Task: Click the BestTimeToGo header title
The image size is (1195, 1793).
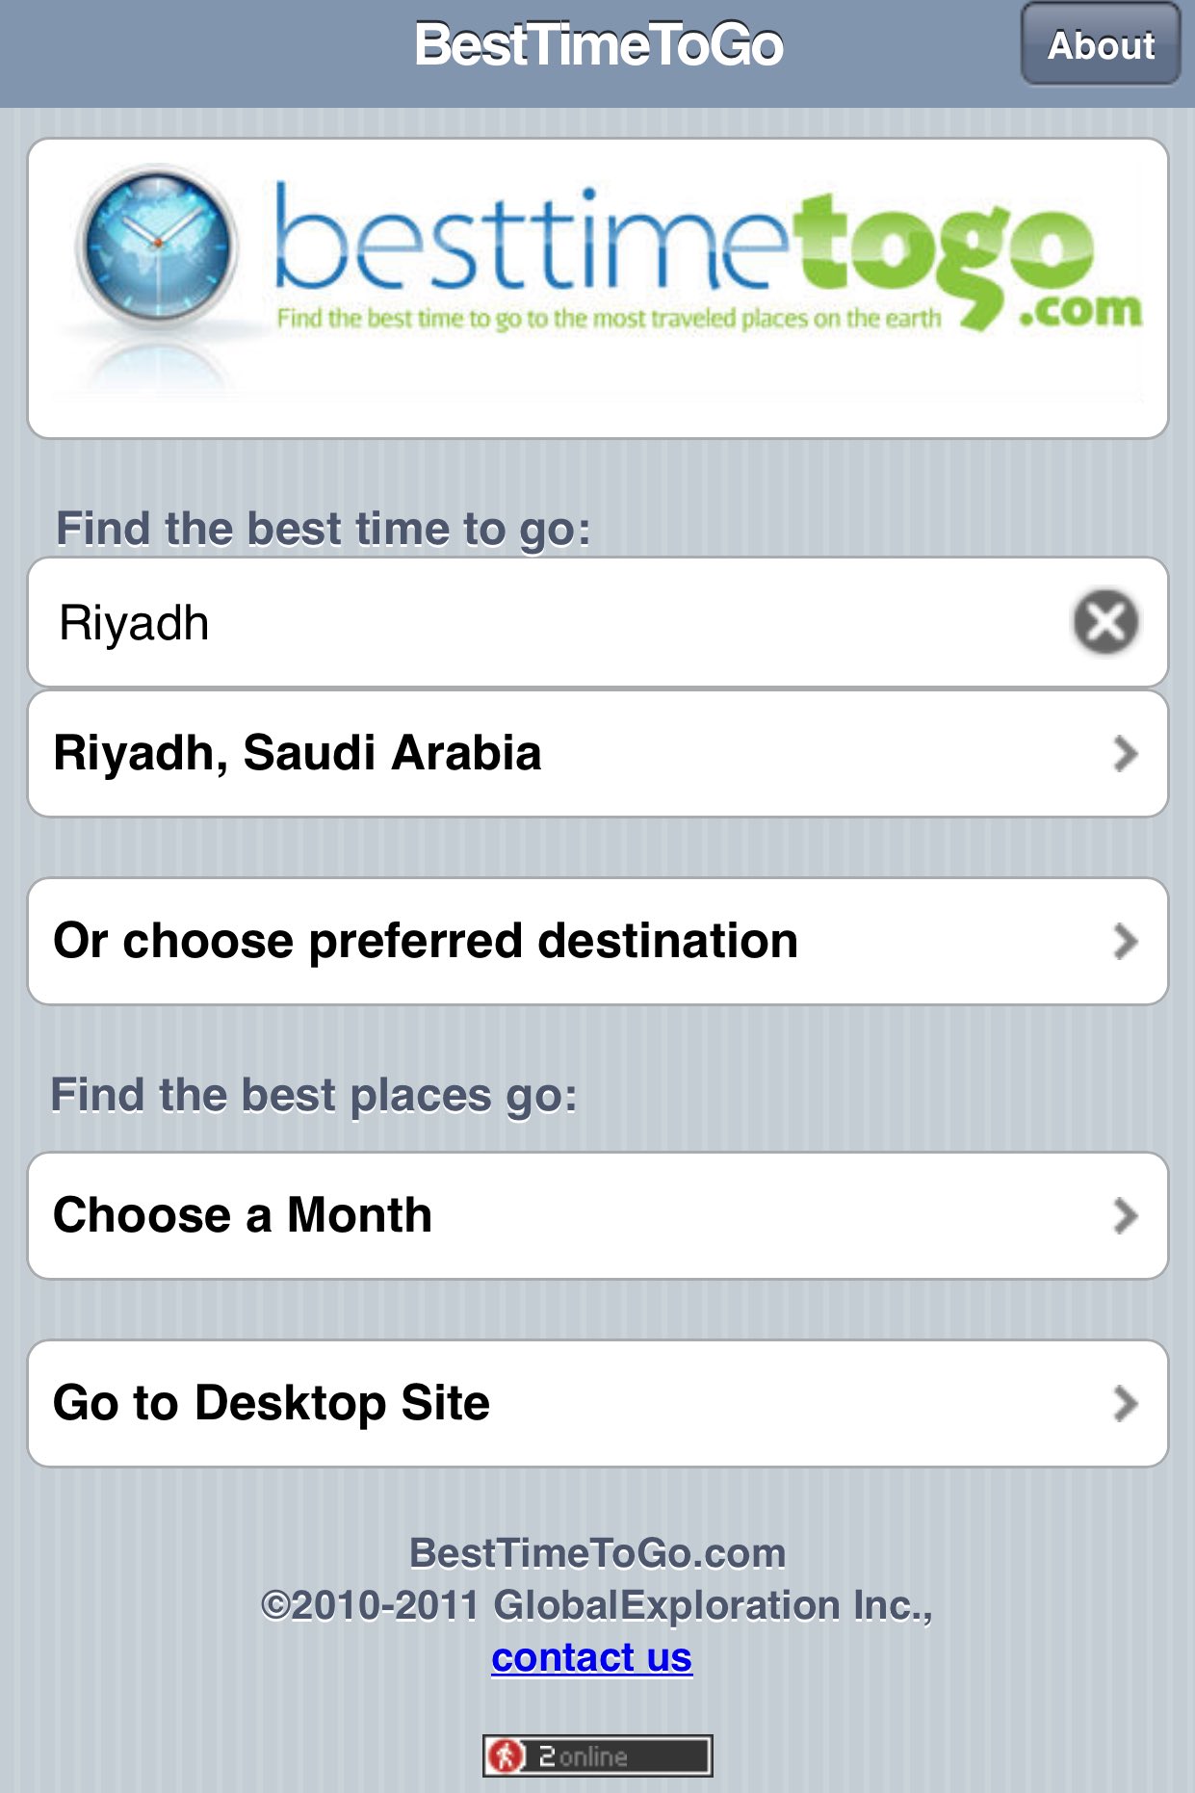Action: (x=598, y=45)
